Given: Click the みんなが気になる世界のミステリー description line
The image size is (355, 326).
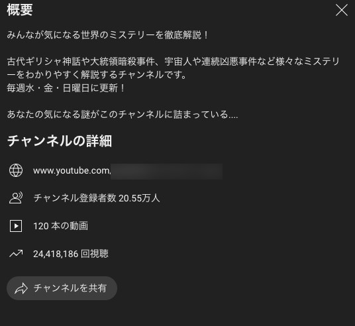Looking at the screenshot, I should pos(107,35).
